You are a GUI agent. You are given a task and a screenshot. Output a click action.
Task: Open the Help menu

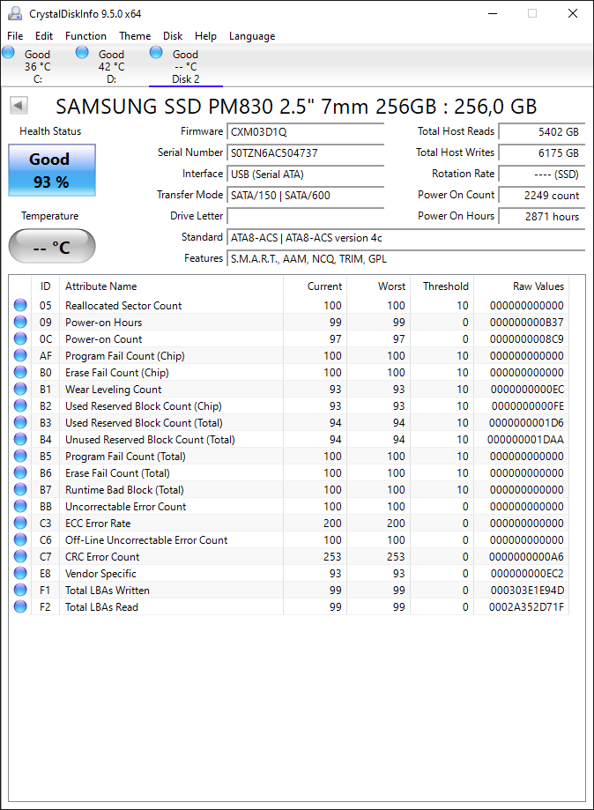[x=205, y=36]
